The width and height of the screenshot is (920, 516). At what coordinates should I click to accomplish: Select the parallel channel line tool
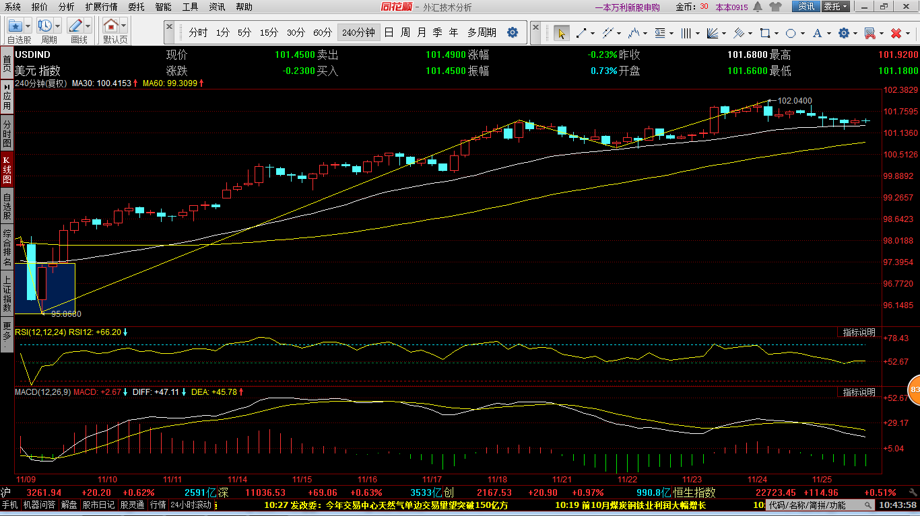[607, 33]
